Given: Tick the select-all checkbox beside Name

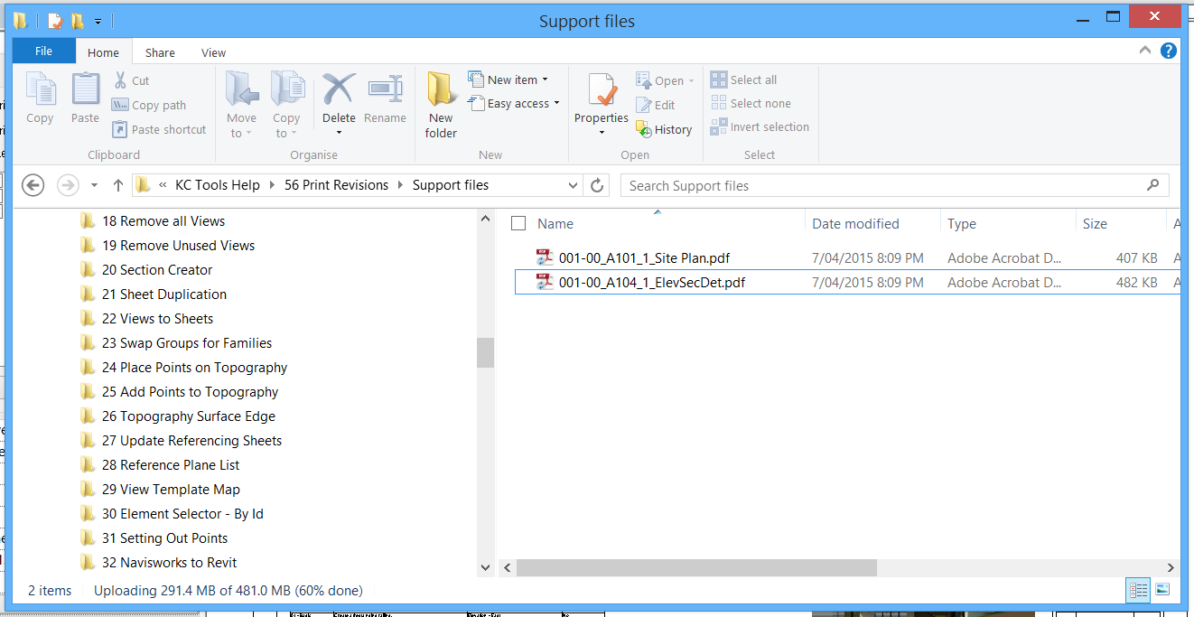Looking at the screenshot, I should coord(518,224).
